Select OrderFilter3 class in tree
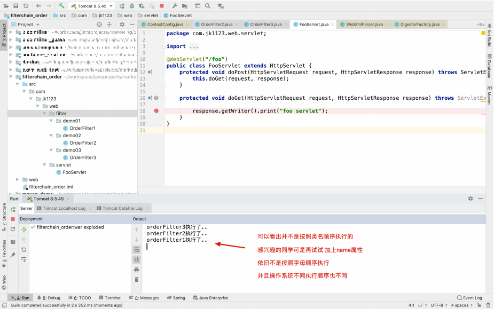 (80, 157)
